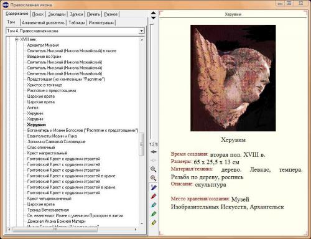Click the next page down arrow
This screenshot has width=311, height=239.
click(154, 18)
